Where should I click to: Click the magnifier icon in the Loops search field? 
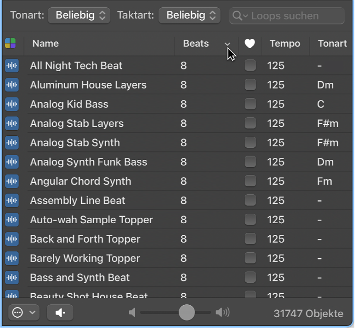click(x=237, y=16)
